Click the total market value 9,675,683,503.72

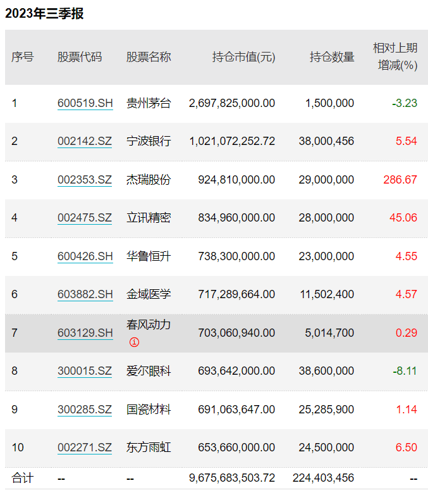click(232, 478)
